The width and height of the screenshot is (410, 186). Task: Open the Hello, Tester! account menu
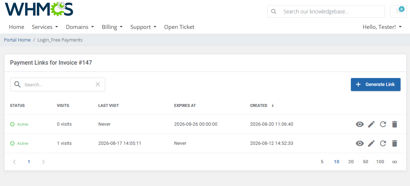[382, 27]
